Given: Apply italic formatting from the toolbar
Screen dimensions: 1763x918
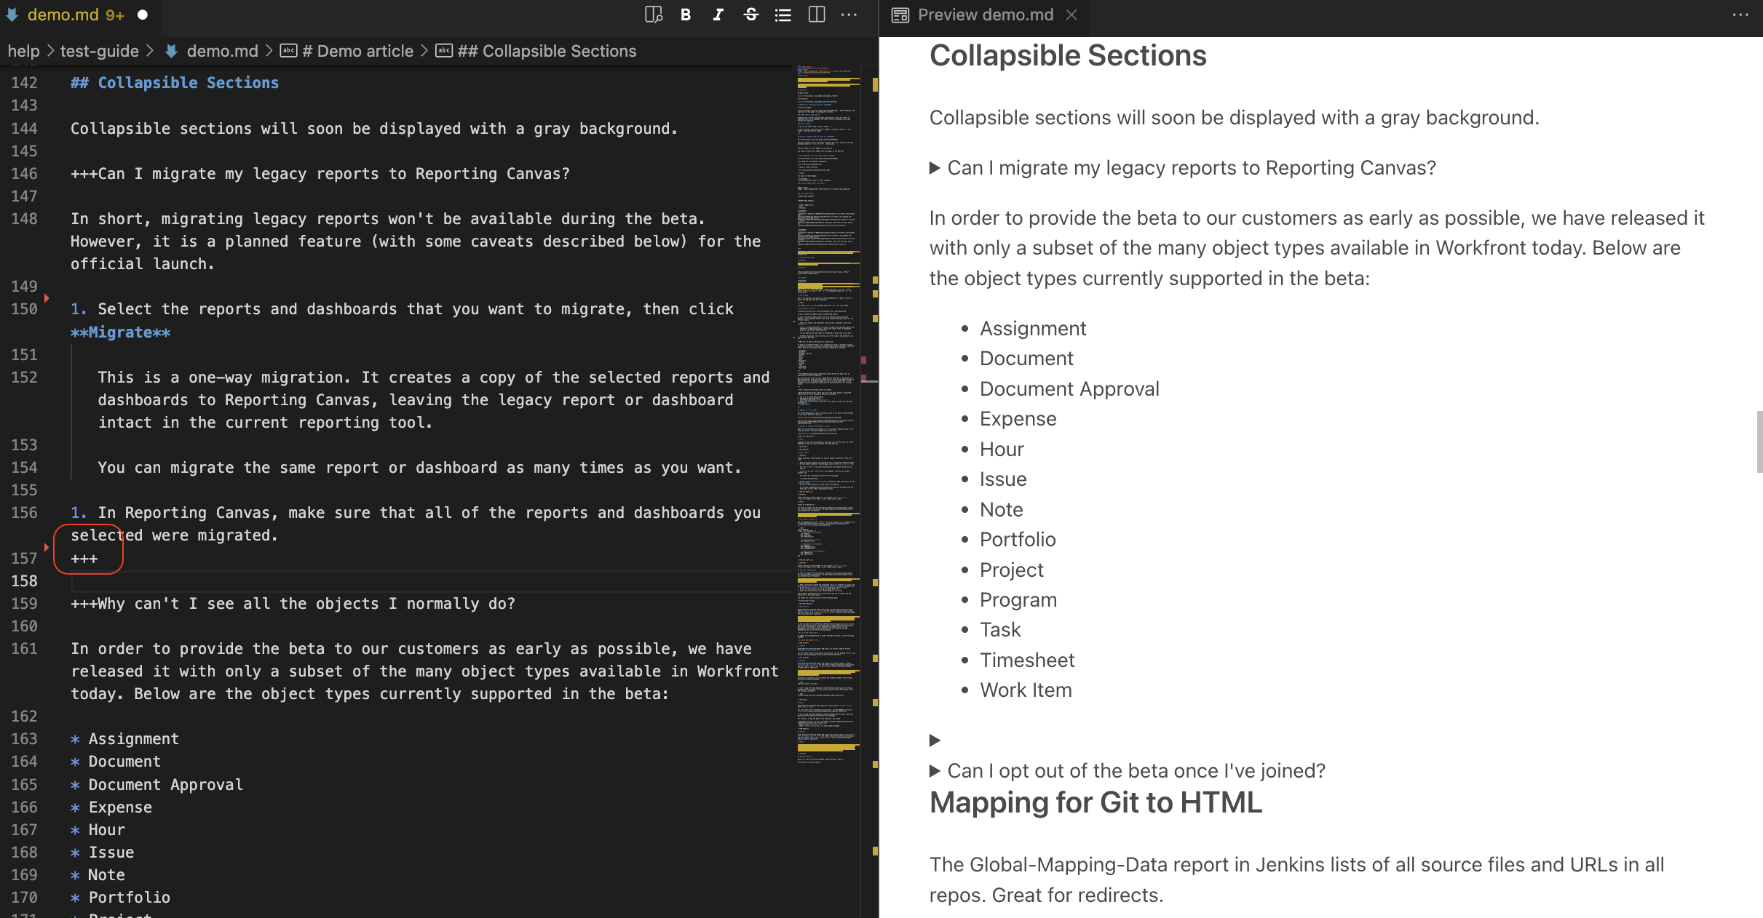Looking at the screenshot, I should click(717, 15).
